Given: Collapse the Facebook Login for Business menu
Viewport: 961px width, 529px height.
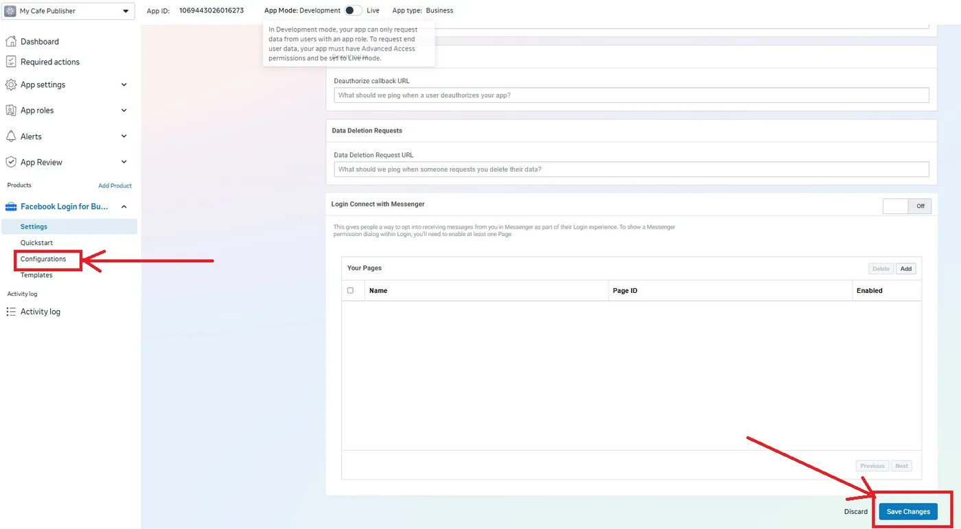Looking at the screenshot, I should click(x=124, y=207).
